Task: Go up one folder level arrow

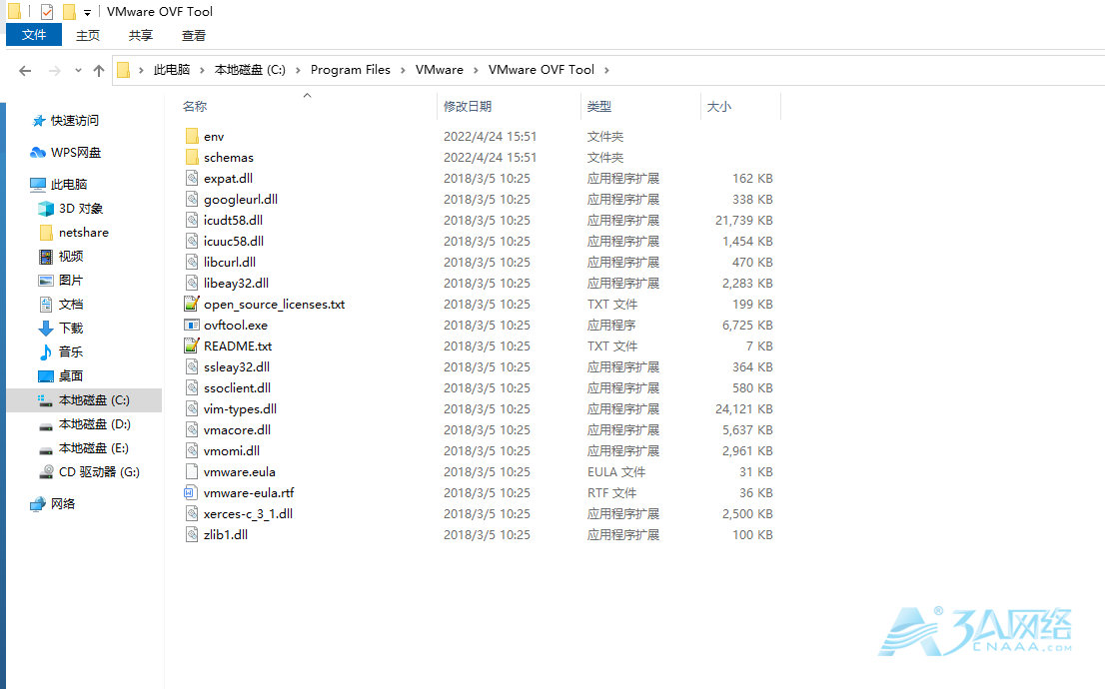Action: coord(99,71)
